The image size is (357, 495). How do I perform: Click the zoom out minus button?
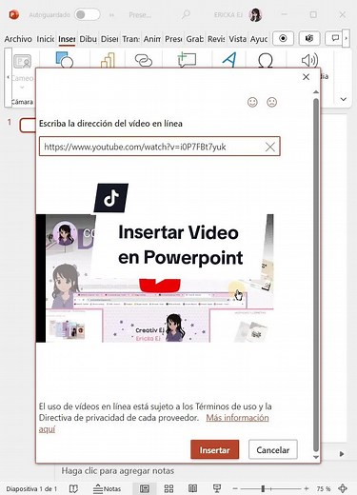[x=235, y=488]
